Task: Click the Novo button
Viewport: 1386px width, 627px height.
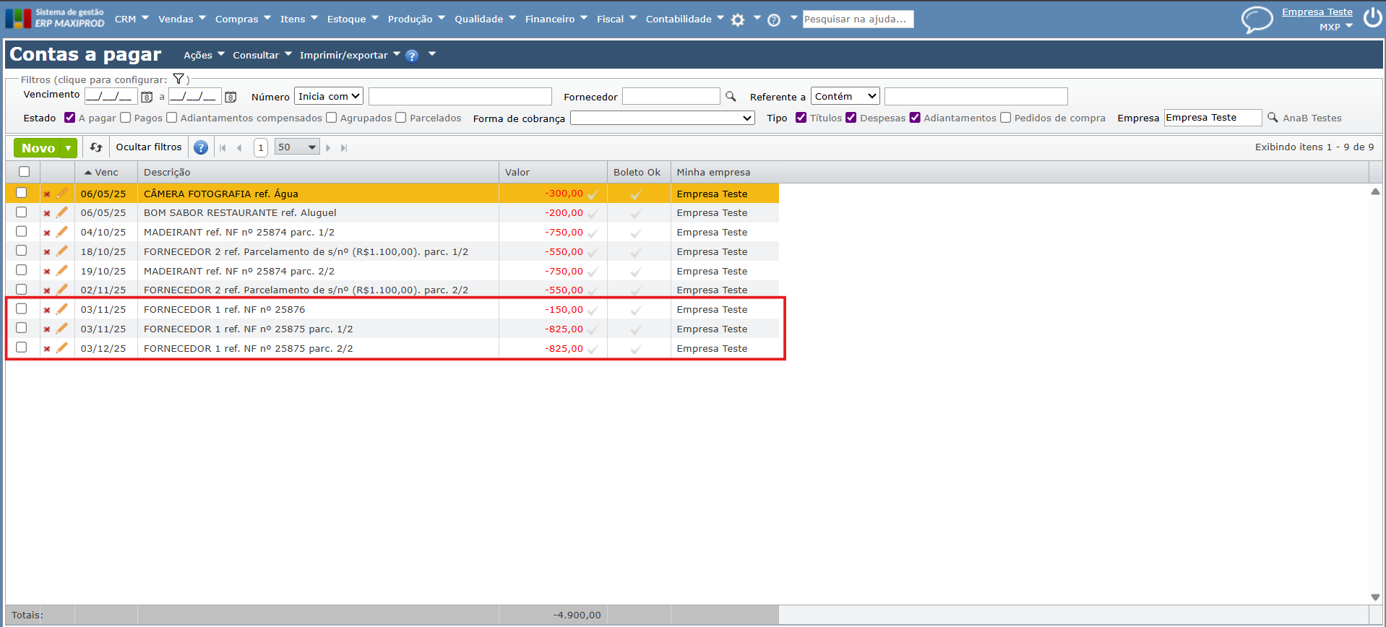Action: point(38,148)
